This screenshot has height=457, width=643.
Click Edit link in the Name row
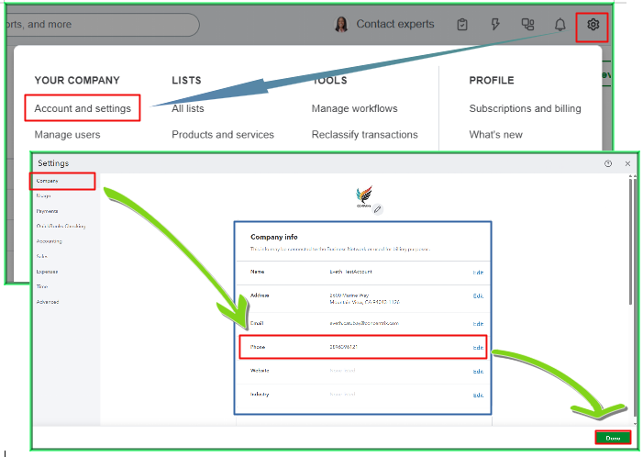click(478, 273)
